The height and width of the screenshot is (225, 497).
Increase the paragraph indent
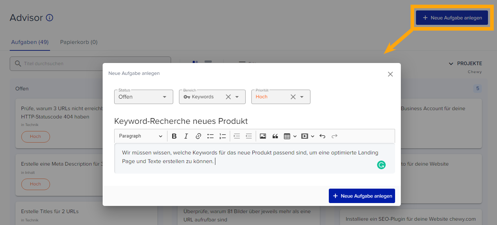click(237, 136)
